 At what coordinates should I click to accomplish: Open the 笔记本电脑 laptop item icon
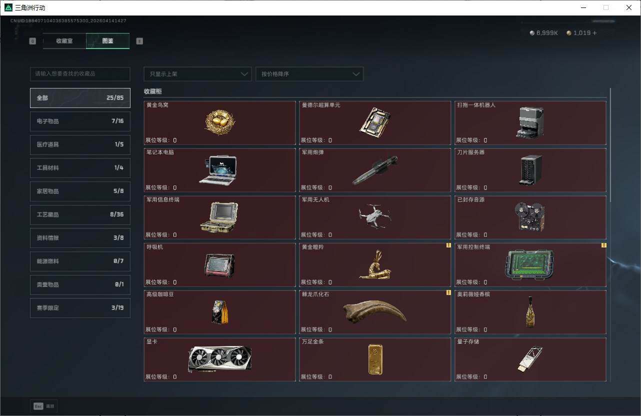tap(218, 170)
